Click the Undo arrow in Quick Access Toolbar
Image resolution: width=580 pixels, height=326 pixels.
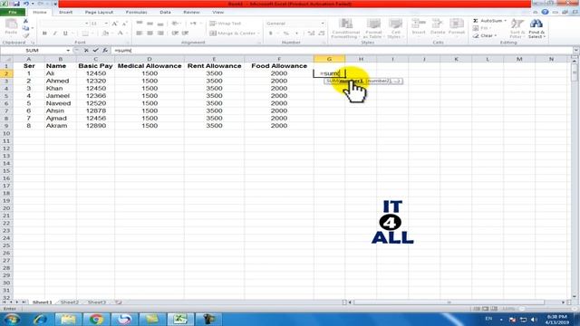click(26, 4)
